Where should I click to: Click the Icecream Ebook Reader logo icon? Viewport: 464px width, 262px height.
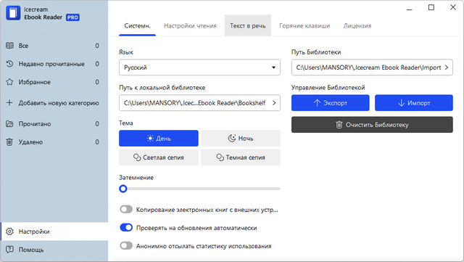click(x=13, y=13)
